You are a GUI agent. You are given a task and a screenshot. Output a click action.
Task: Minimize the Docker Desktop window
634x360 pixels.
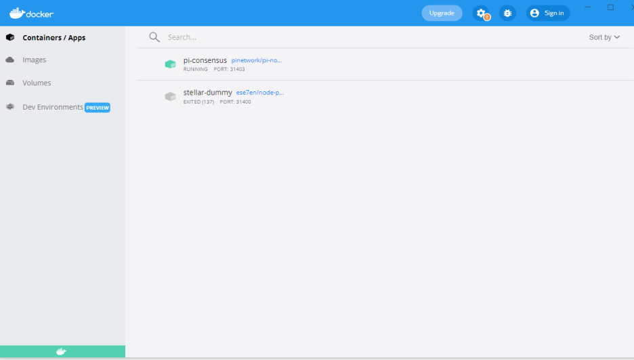[x=587, y=7]
